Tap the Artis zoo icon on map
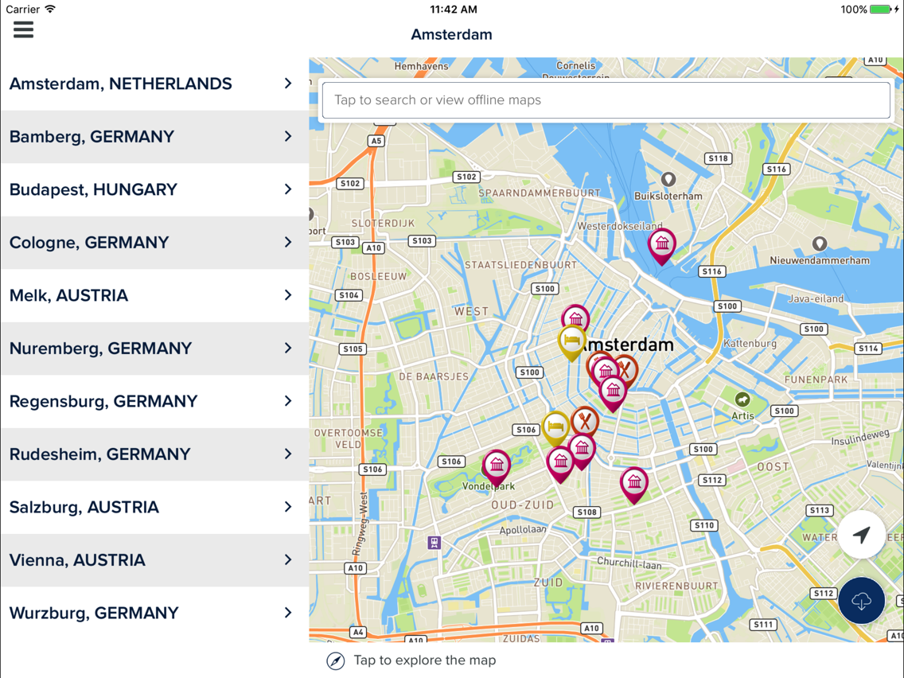This screenshot has height=678, width=904. [742, 399]
